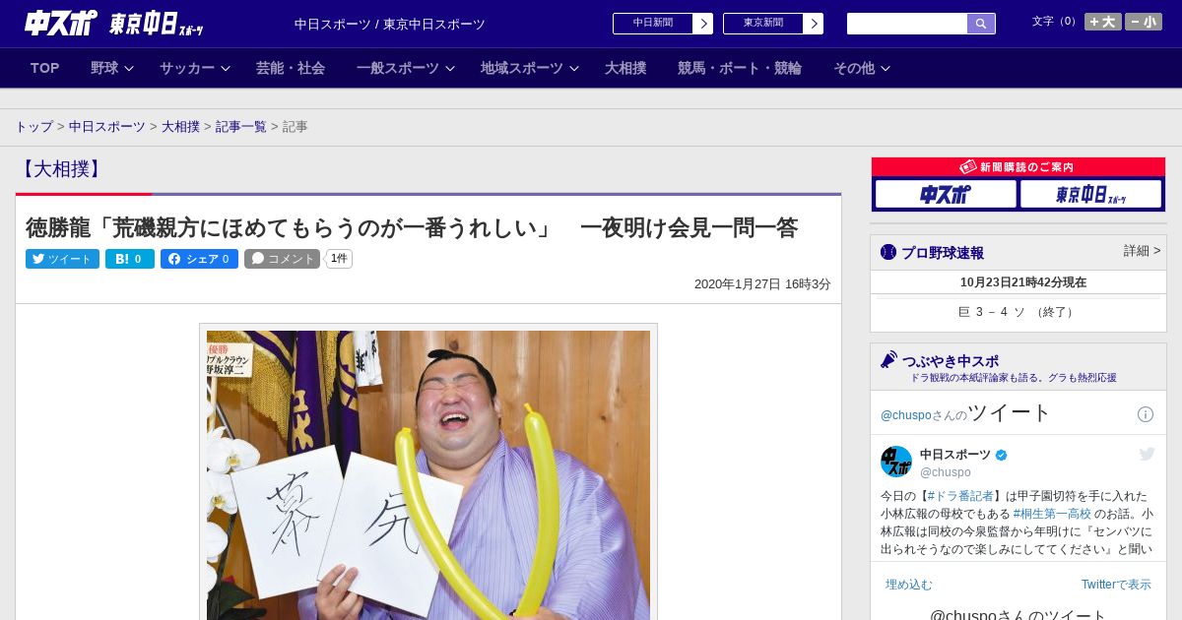Open the 東京新聞 link button

(x=773, y=24)
